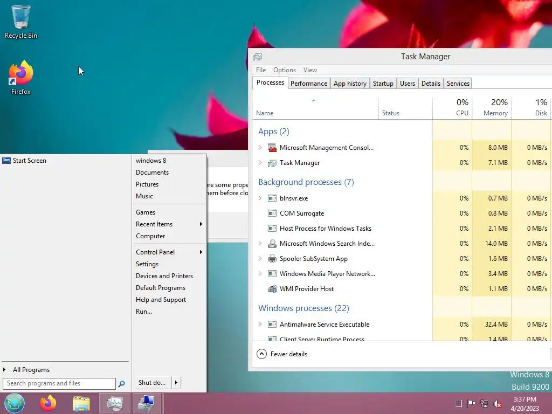
Task: Open the View menu in Task Manager
Action: pyautogui.click(x=310, y=70)
